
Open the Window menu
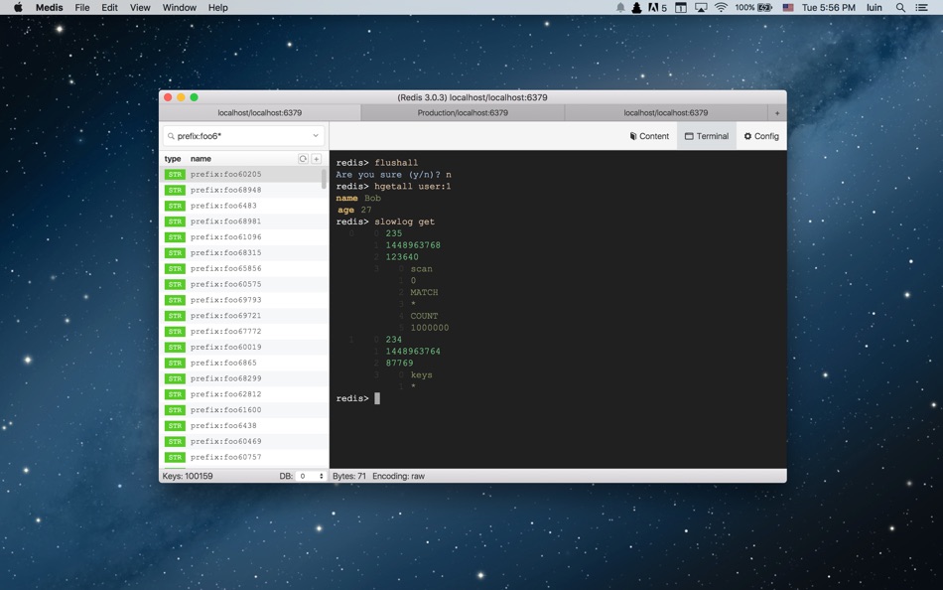pos(180,7)
